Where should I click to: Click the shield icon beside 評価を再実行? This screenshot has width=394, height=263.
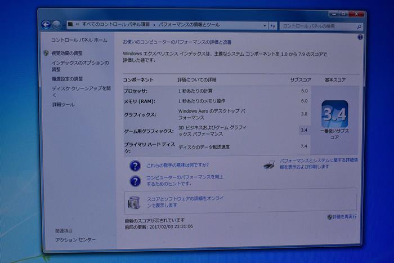click(330, 217)
